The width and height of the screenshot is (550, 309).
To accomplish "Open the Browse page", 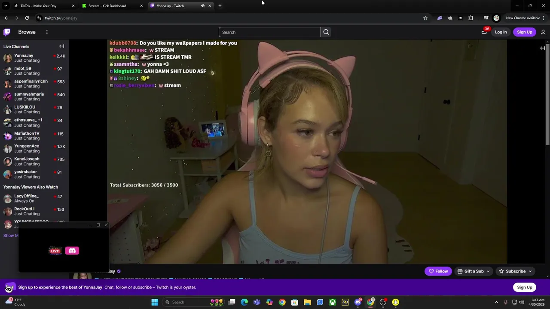I will pos(27,32).
